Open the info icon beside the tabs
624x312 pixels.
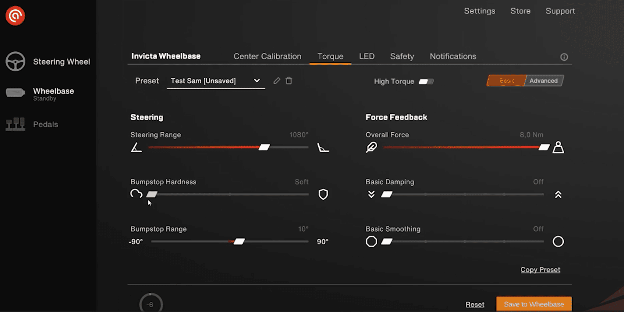pos(564,57)
